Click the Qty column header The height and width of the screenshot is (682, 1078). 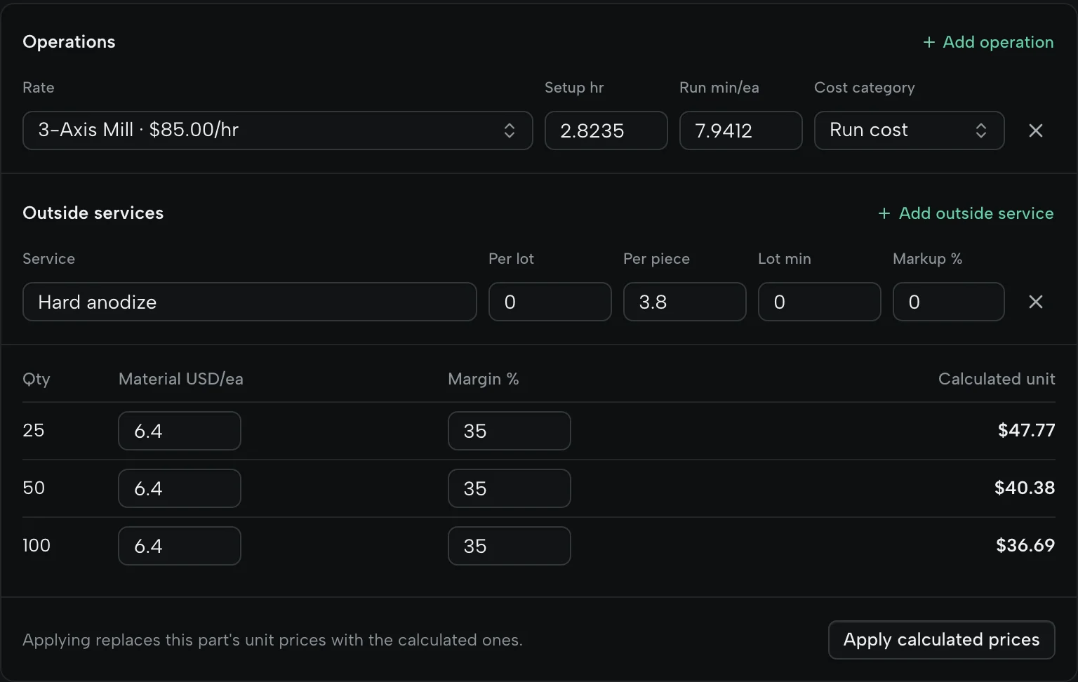36,379
